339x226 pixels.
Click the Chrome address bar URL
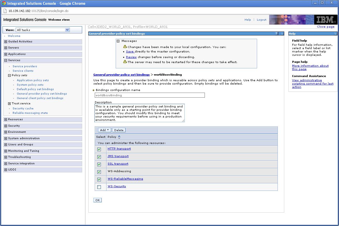(x=38, y=11)
